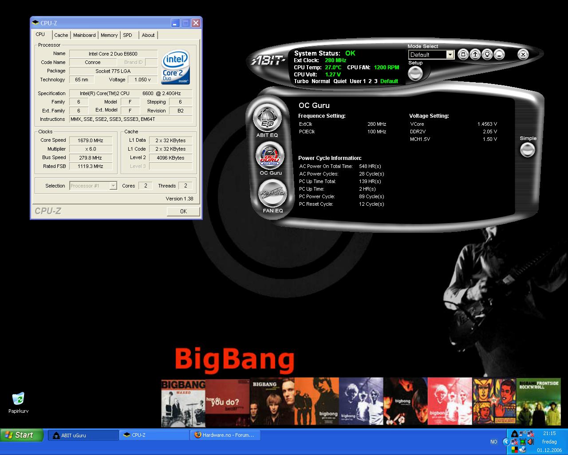Viewport: 568px width, 455px height.
Task: Click the round Setup button in uGuru
Action: tap(415, 73)
